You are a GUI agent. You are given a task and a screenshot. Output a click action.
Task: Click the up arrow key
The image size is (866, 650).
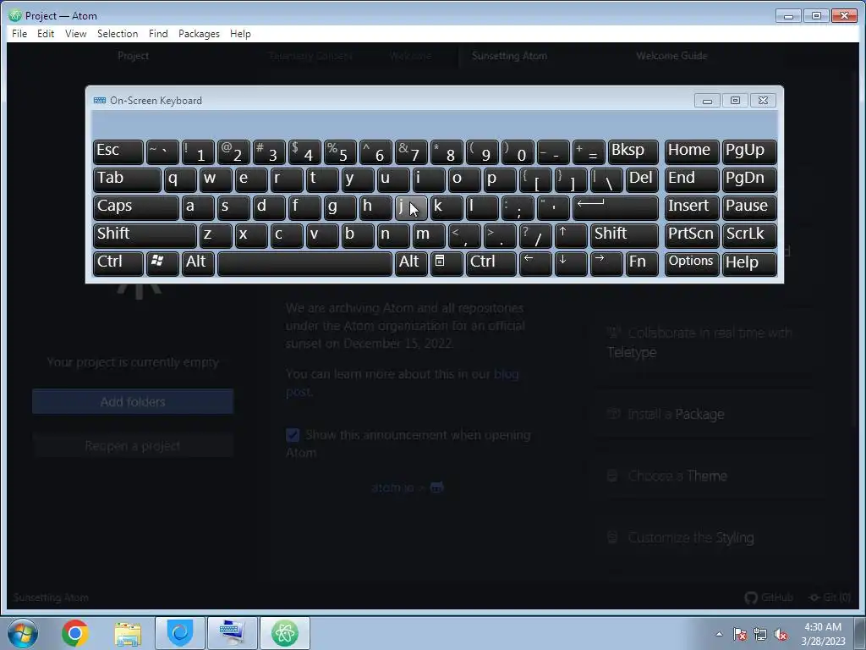pos(571,235)
